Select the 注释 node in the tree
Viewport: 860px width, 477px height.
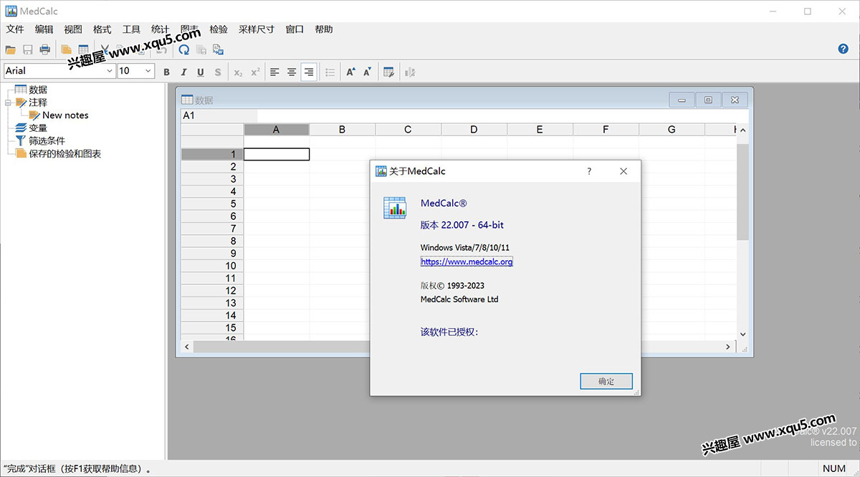[38, 102]
